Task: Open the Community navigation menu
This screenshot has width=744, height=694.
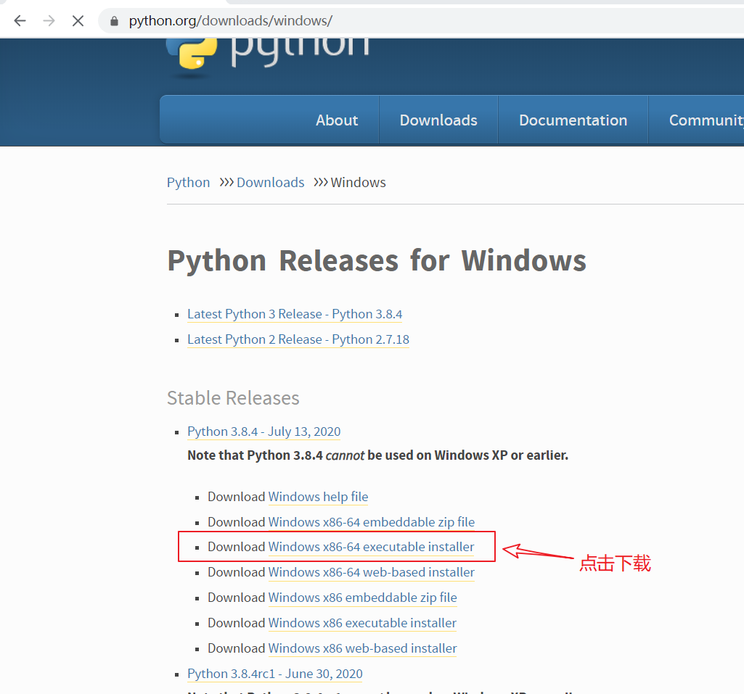Action: coord(706,120)
